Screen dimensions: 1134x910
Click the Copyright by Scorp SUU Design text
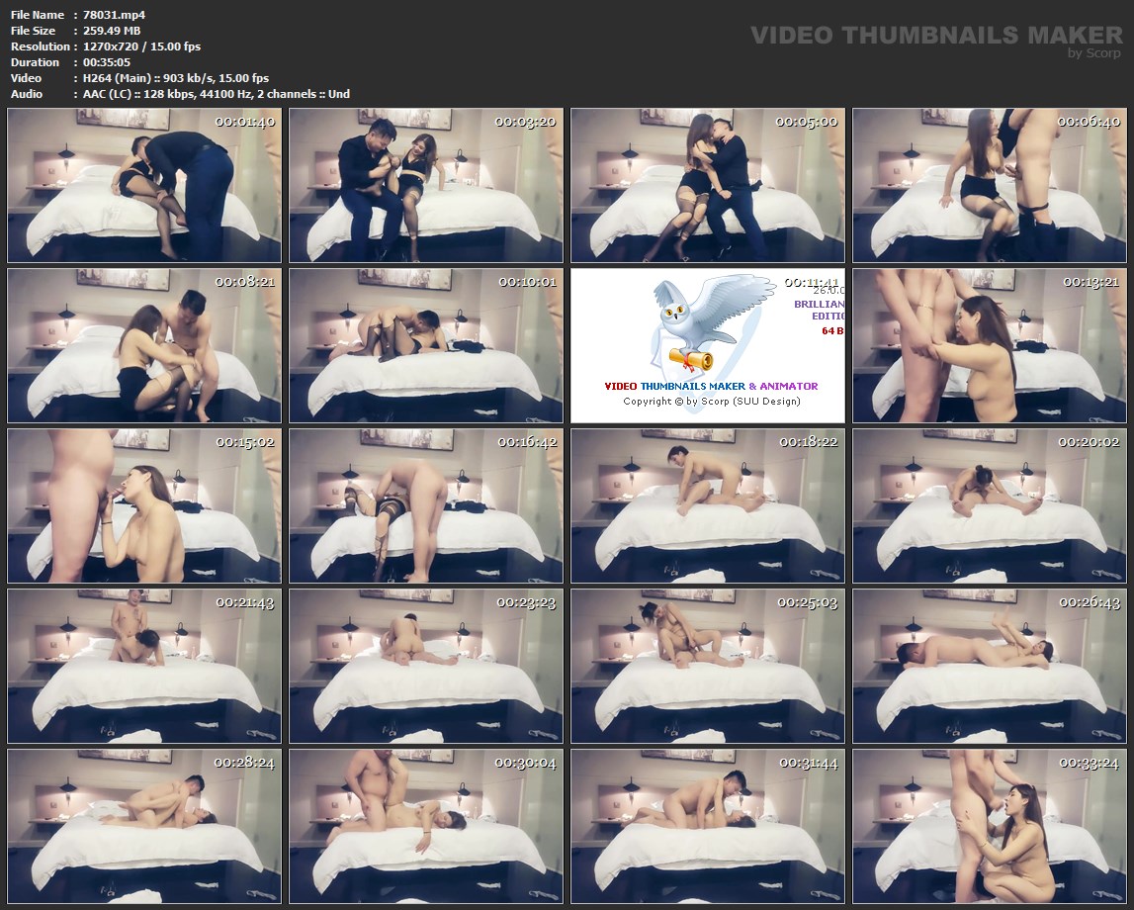tap(711, 402)
